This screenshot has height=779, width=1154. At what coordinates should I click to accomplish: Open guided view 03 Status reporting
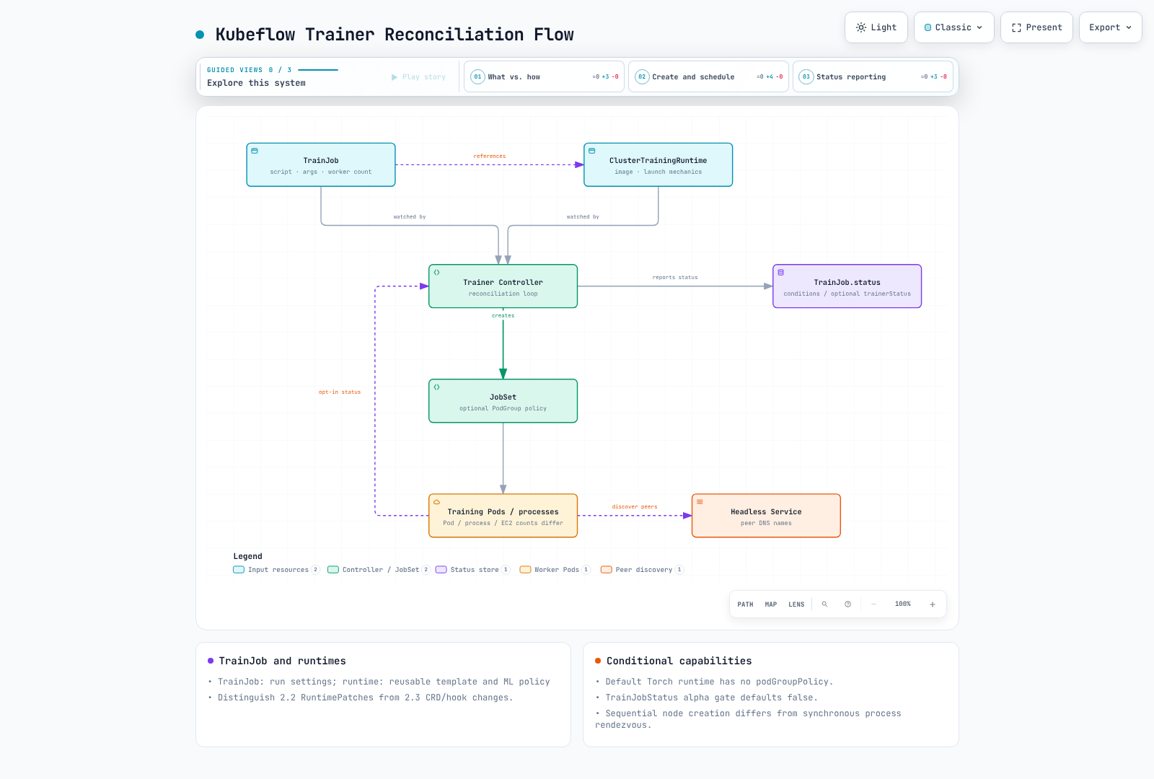[x=873, y=76]
